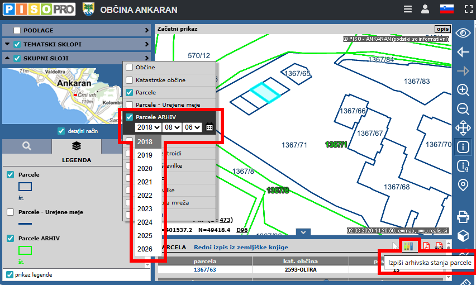The width and height of the screenshot is (476, 285).
Task: Open the hamburger main menu
Action: 408,9
